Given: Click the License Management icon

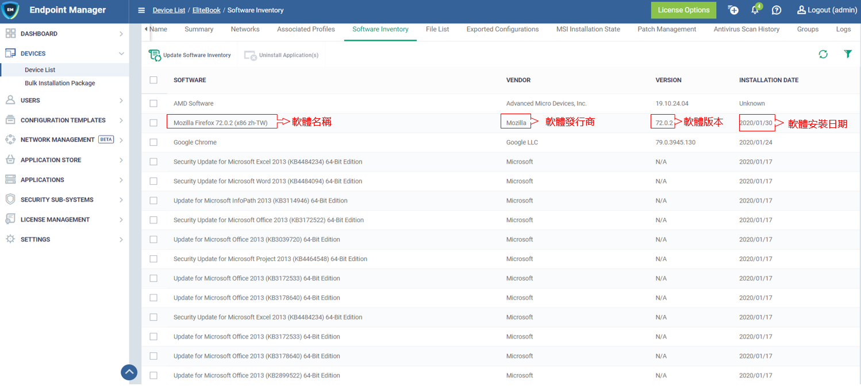Looking at the screenshot, I should click(10, 220).
